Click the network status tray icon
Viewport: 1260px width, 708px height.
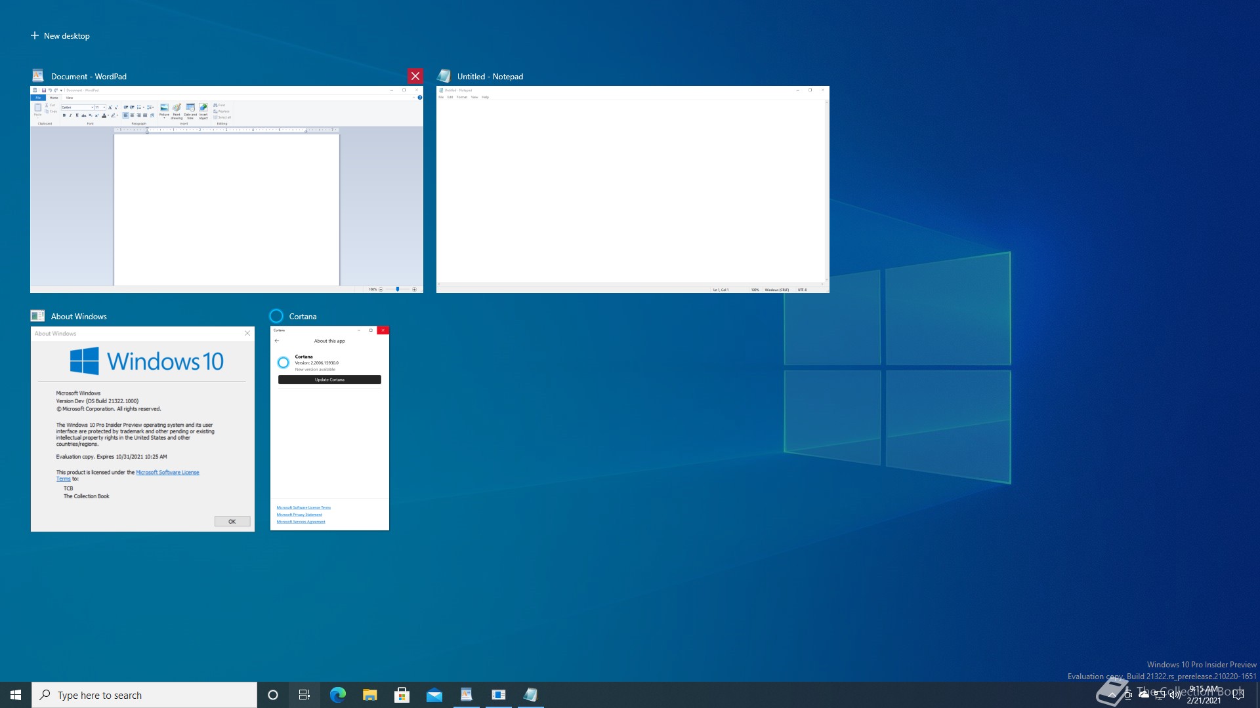[x=1160, y=695]
